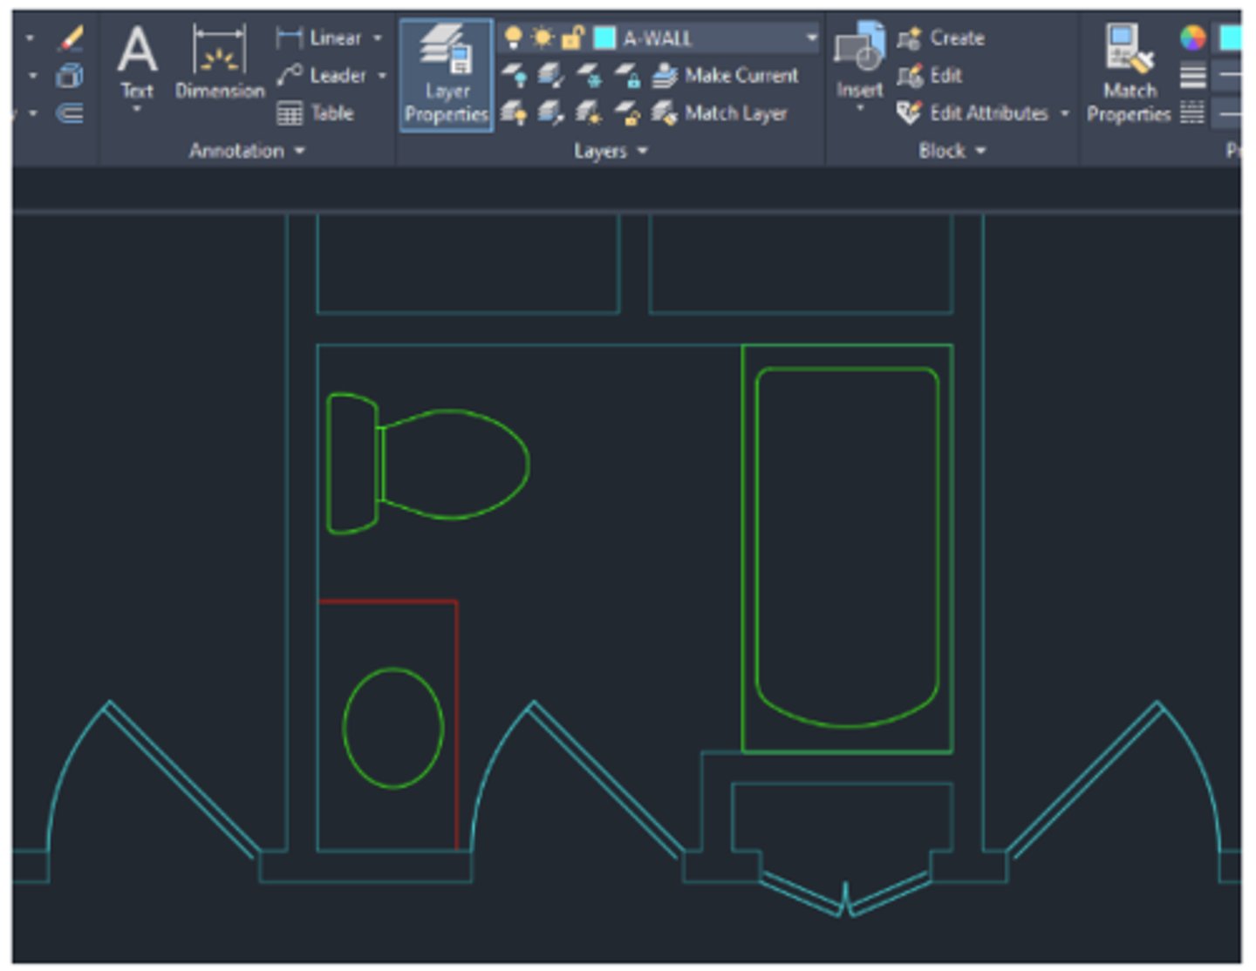Screen dimensions: 1256x971
Task: Select the Leader annotation tool
Action: point(322,76)
